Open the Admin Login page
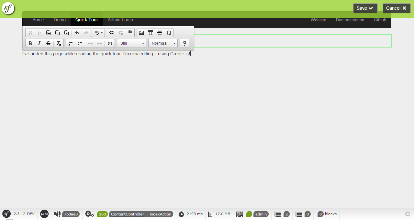Image resolution: width=414 pixels, height=220 pixels. click(x=120, y=20)
